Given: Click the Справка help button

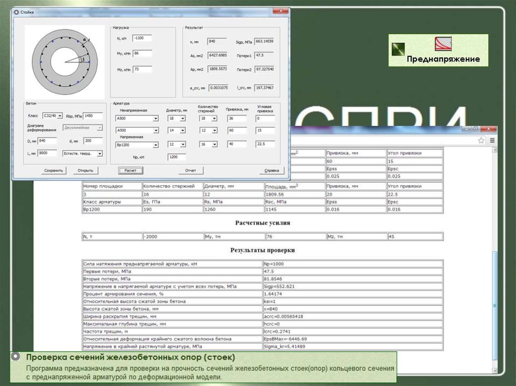Looking at the screenshot, I should pos(272,171).
